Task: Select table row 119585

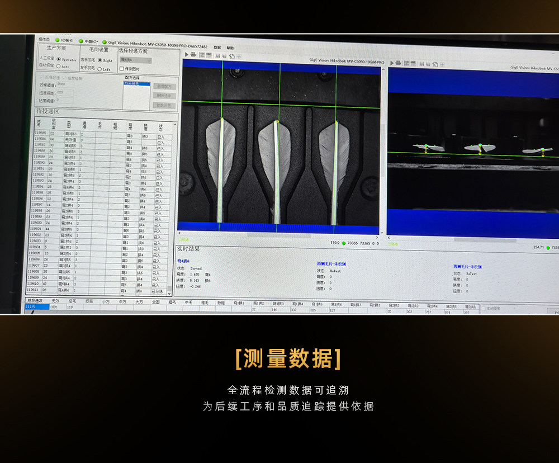Action: 103,134
